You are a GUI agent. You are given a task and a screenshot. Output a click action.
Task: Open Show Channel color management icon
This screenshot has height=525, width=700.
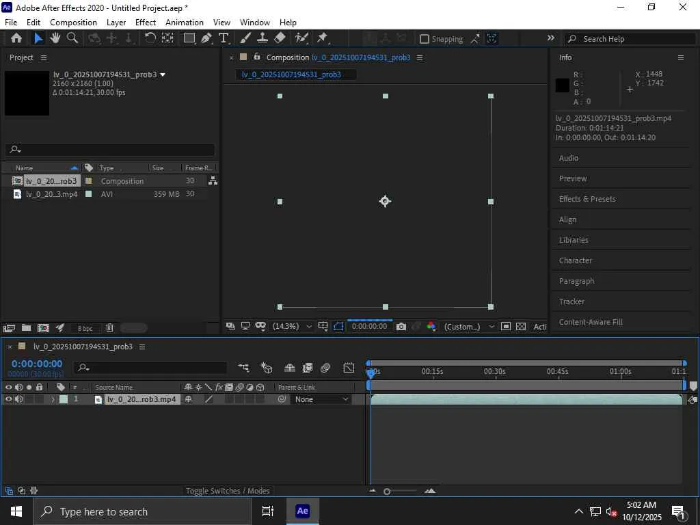(431, 327)
